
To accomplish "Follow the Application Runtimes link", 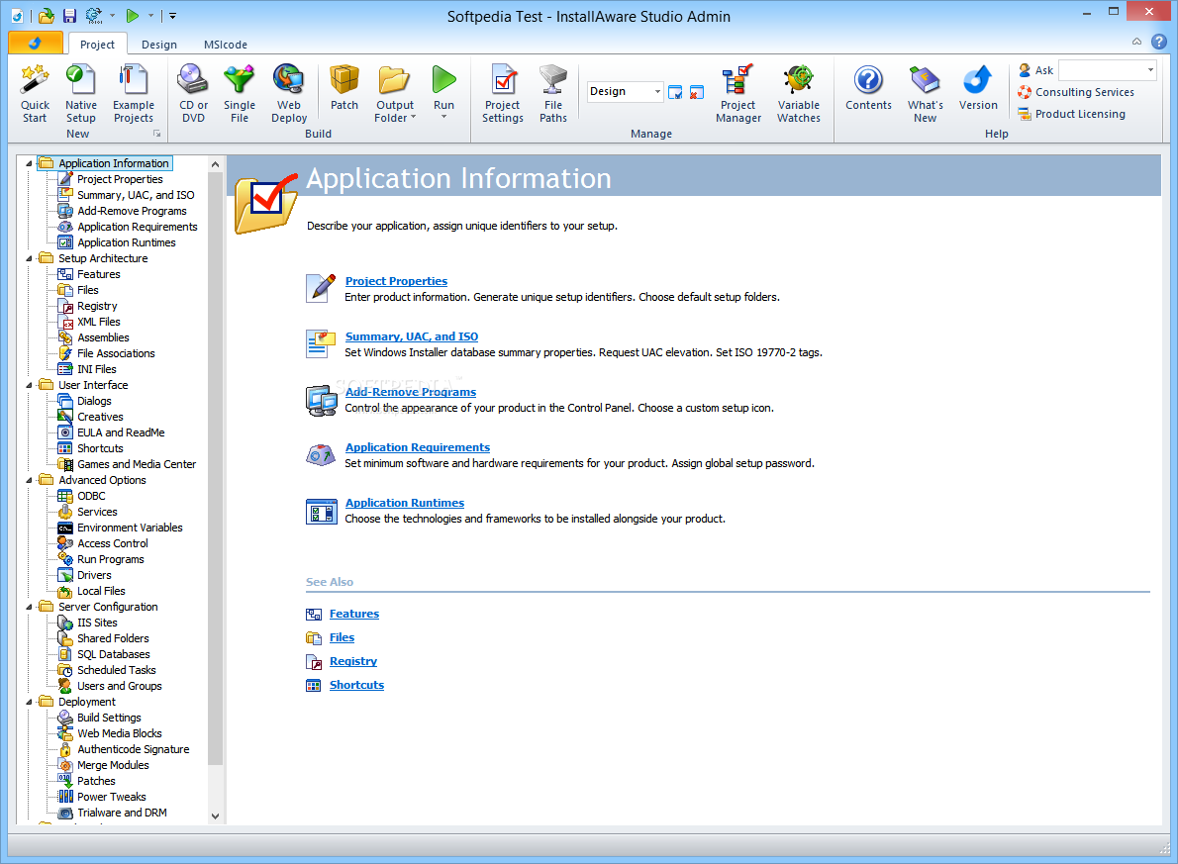I will point(404,503).
